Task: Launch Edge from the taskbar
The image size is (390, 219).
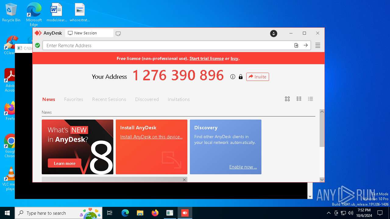Action: [x=125, y=213]
